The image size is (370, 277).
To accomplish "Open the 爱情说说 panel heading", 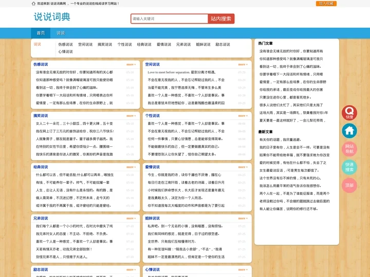I will 153,167.
